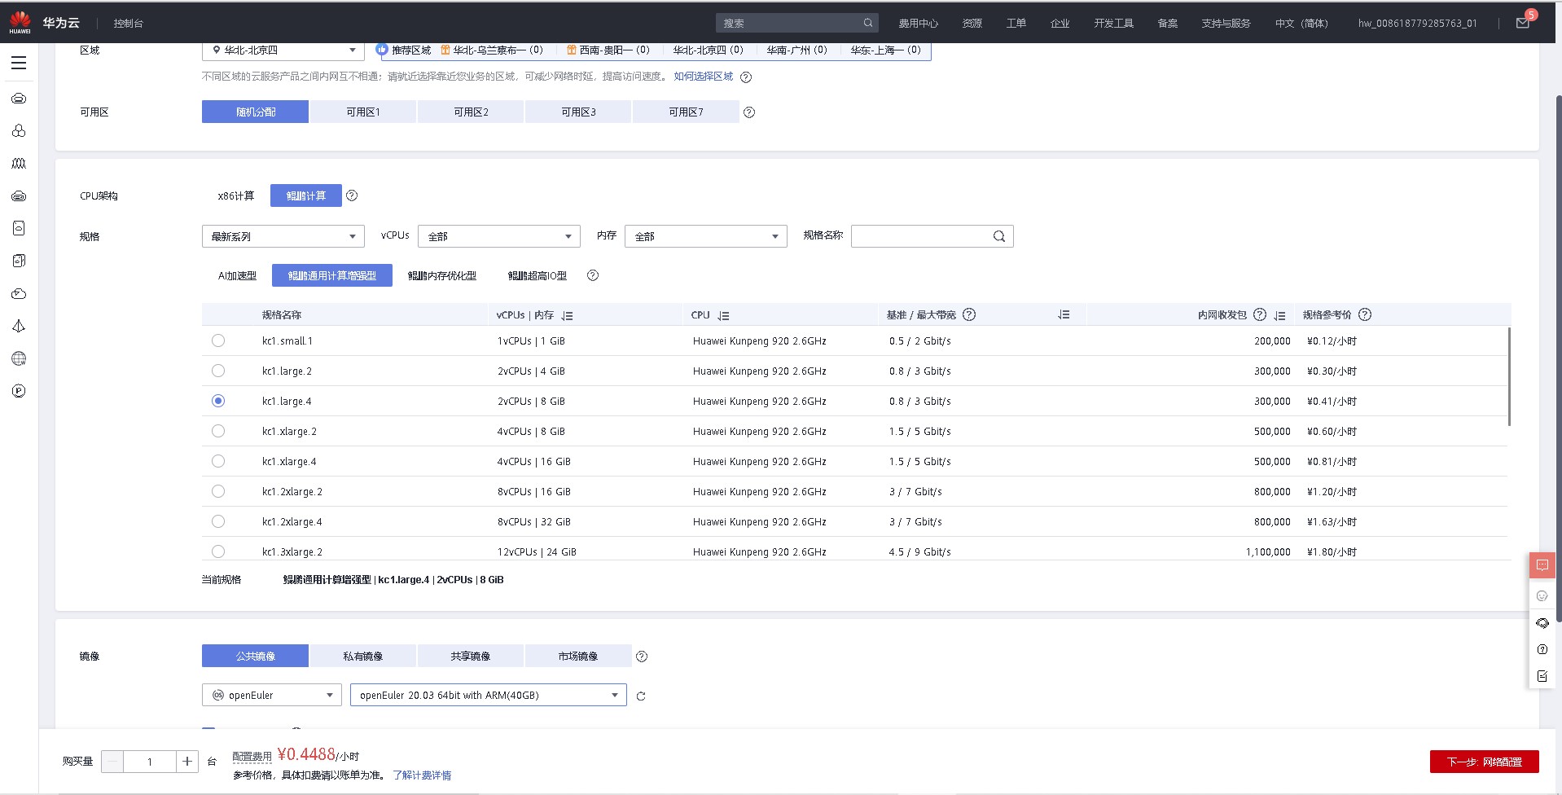Click help icon next to 鲲鹏计算

pyautogui.click(x=352, y=195)
